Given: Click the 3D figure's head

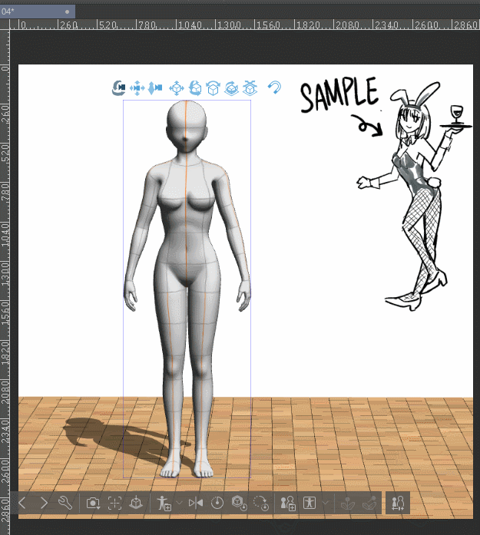Looking at the screenshot, I should pyautogui.click(x=187, y=126).
